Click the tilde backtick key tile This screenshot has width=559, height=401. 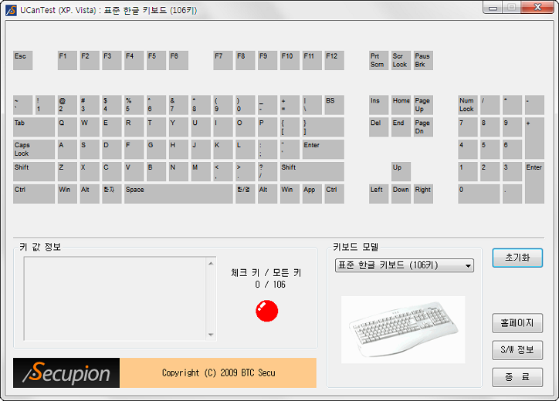coord(23,105)
